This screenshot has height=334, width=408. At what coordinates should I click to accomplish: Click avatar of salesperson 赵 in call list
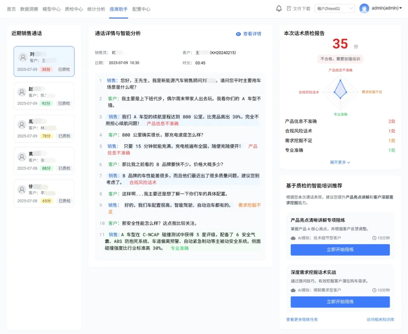point(22,92)
